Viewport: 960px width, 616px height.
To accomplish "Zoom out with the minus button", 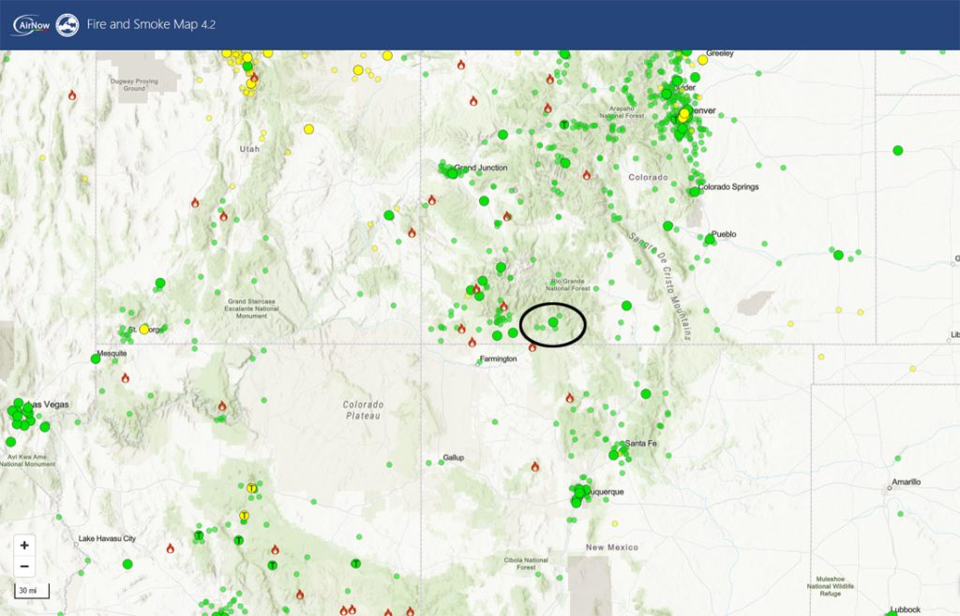I will point(24,566).
